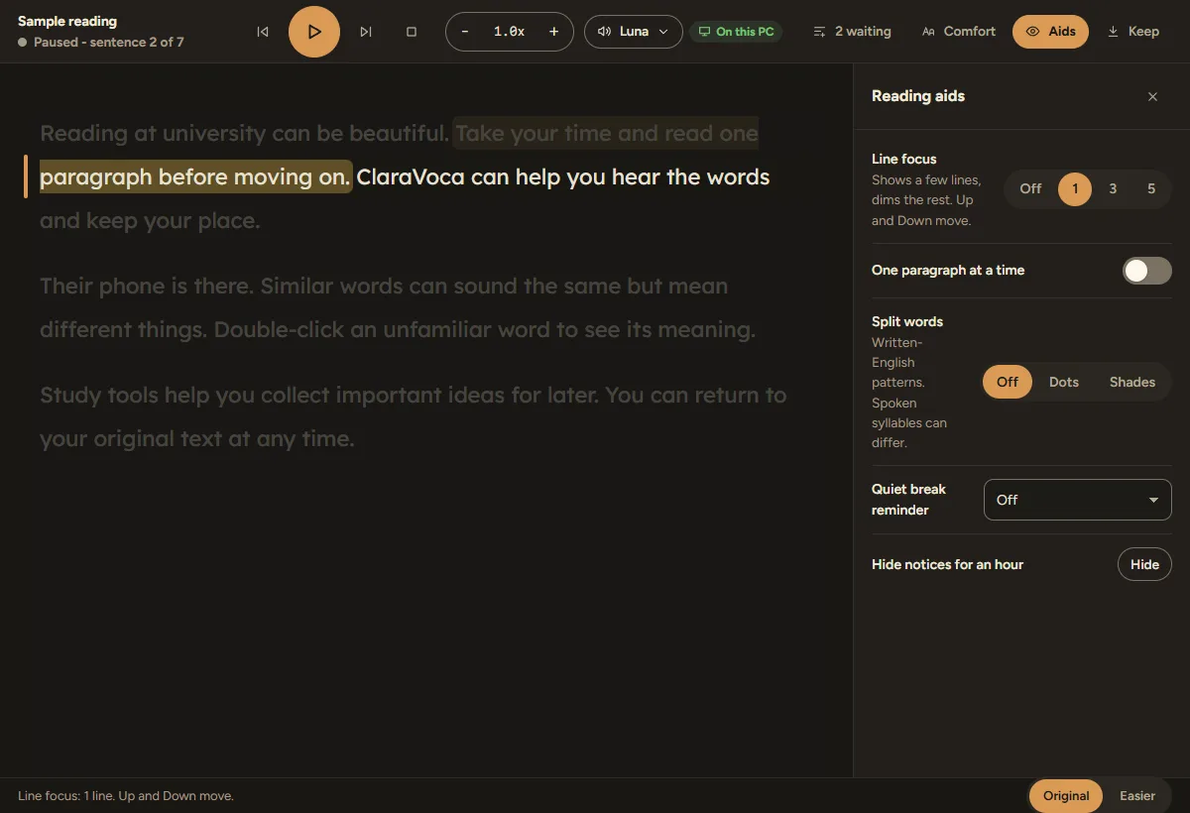Click the On this PC badge
This screenshot has height=813, width=1190.
[736, 32]
